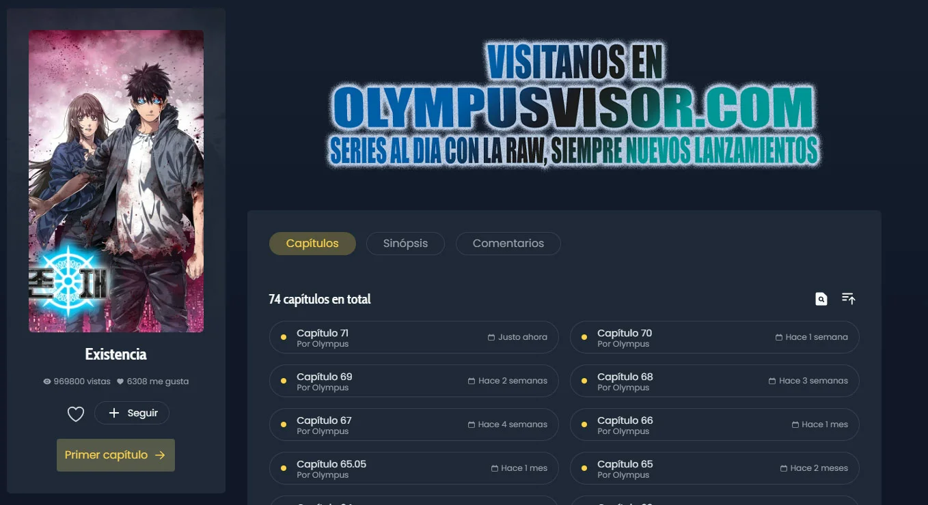Select the Capítulos tab

[x=312, y=244]
